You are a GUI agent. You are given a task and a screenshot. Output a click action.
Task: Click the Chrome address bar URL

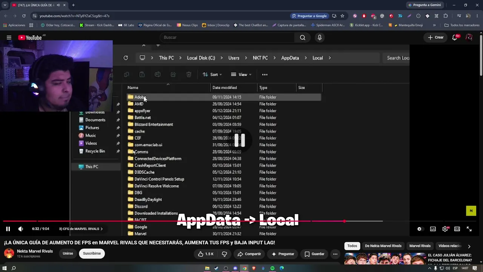point(74,16)
